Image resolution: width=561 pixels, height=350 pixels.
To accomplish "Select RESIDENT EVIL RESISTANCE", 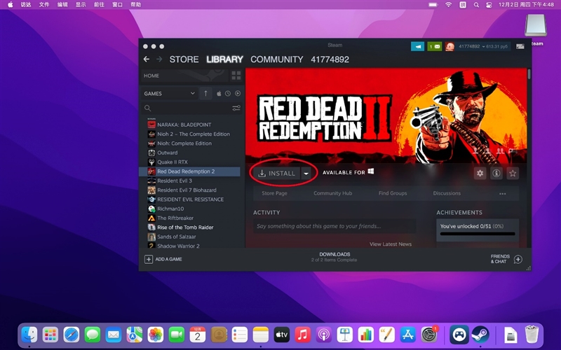I will click(189, 199).
